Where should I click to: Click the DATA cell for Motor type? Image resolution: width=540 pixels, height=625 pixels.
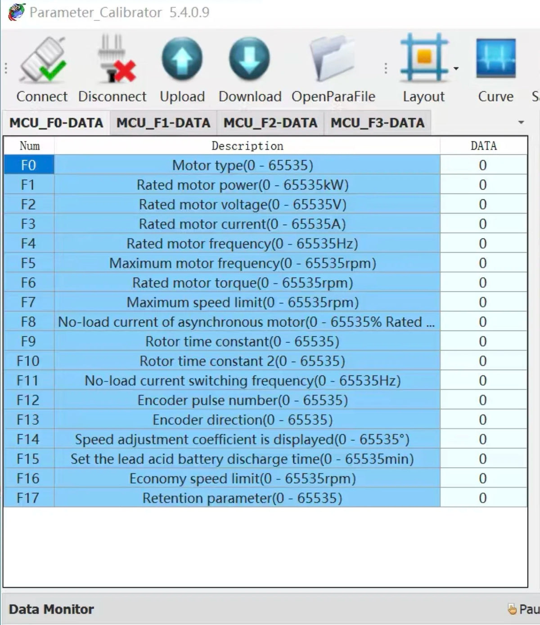coord(483,165)
